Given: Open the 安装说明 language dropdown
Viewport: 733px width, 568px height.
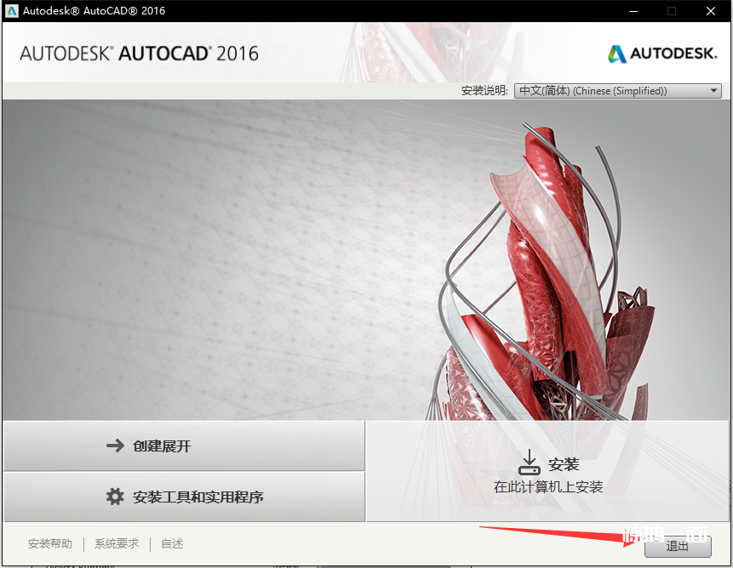Looking at the screenshot, I should (x=617, y=91).
